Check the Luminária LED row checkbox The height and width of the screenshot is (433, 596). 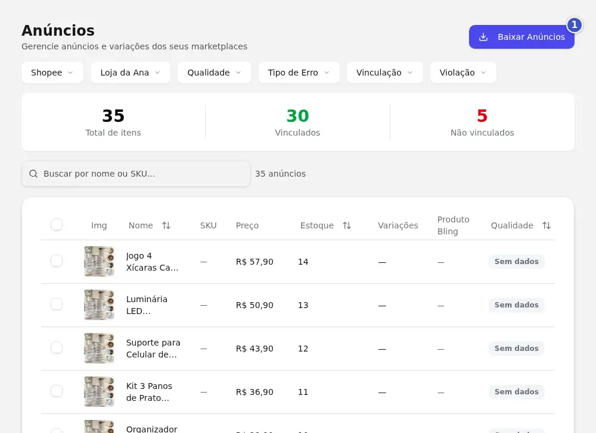click(57, 304)
